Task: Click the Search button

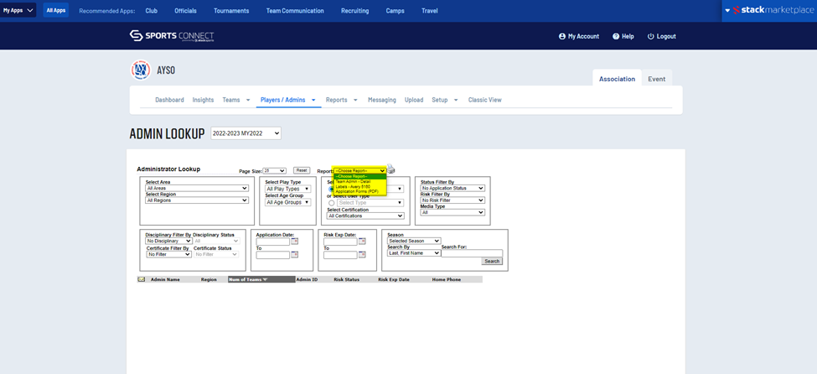Action: pyautogui.click(x=491, y=262)
